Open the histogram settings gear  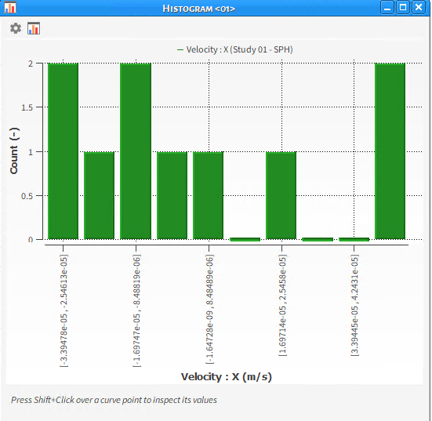[x=16, y=28]
